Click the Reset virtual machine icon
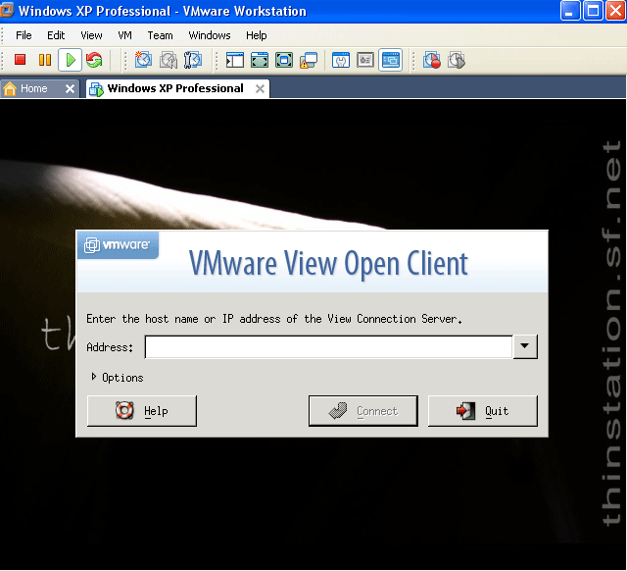Image resolution: width=627 pixels, height=571 pixels. click(94, 60)
